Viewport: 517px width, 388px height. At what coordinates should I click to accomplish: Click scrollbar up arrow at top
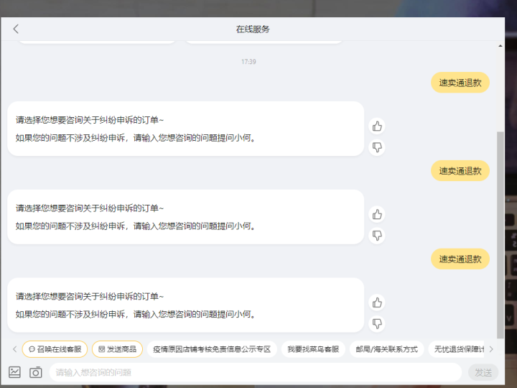500,46
